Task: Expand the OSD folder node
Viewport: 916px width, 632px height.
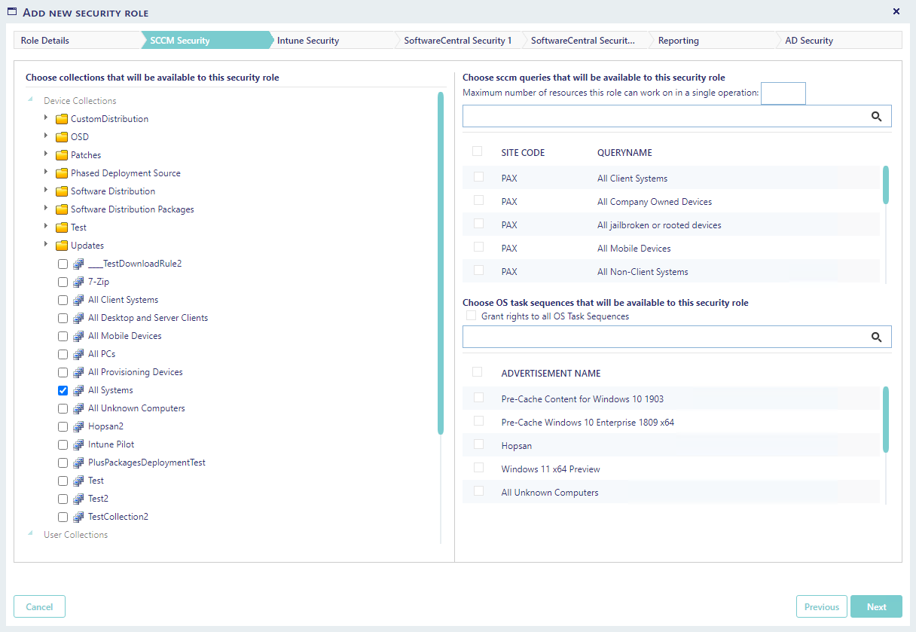Action: click(x=46, y=136)
